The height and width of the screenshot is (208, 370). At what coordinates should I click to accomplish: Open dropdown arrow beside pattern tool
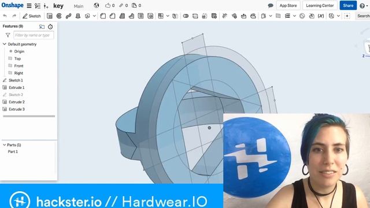tap(168, 16)
